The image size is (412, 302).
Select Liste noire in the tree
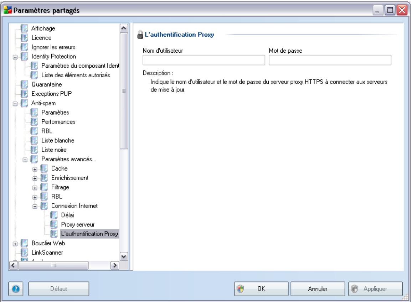(54, 150)
